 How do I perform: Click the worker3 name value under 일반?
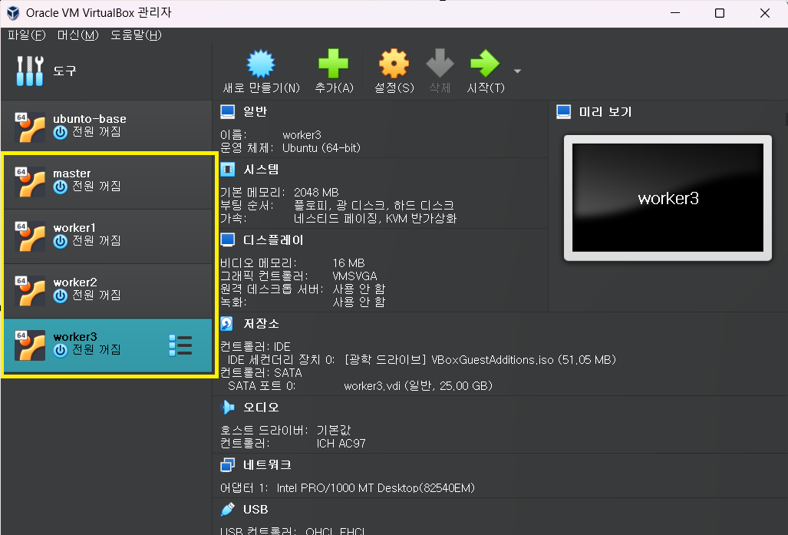click(x=302, y=135)
